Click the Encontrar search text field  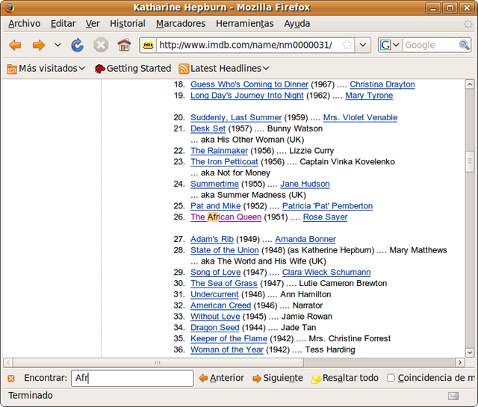(x=132, y=378)
